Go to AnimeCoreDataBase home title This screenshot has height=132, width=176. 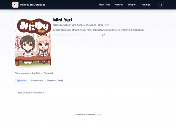(x=33, y=5)
